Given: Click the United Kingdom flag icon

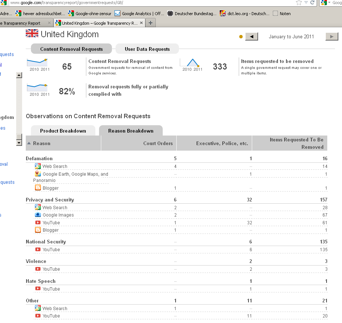Looking at the screenshot, I should 32,34.
